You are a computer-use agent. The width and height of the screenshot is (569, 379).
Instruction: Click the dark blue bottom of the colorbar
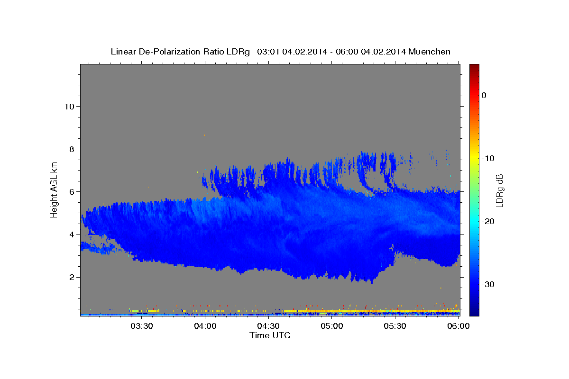pos(474,310)
